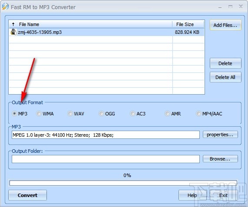Close the converter window
Viewport: 248px width, 207px height.
tap(241, 7)
